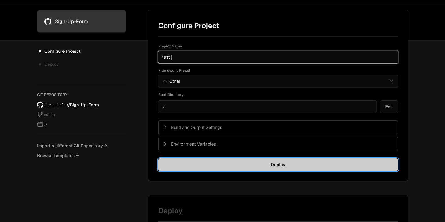Expand Environment Variables section
The image size is (445, 222).
click(278, 144)
